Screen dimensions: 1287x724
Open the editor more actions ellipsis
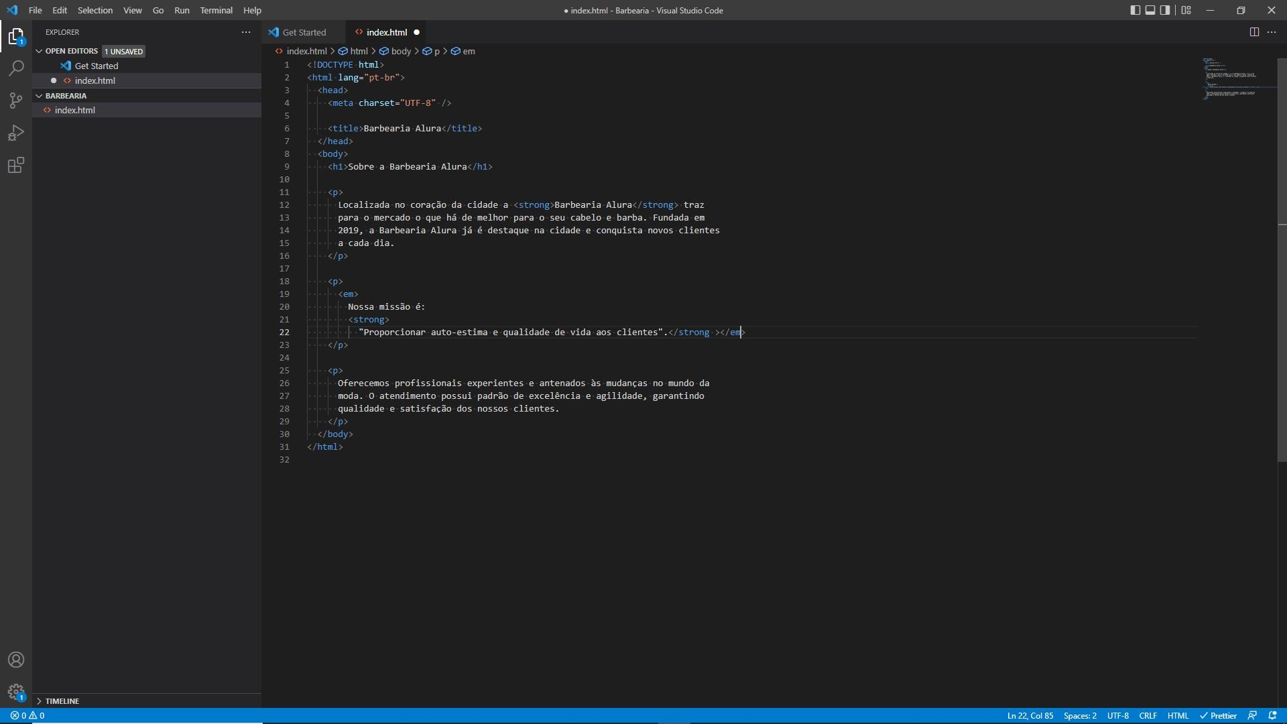pos(1272,32)
